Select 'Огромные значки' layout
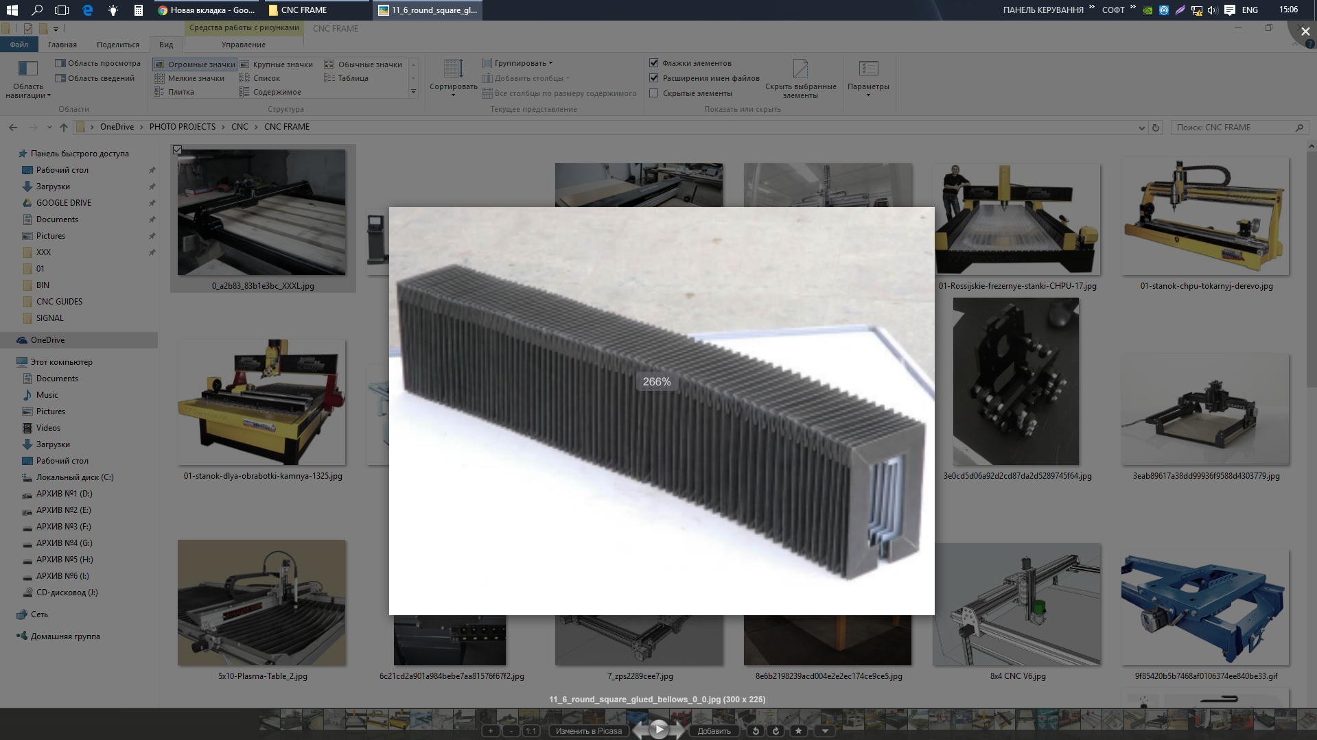Viewport: 1317px width, 740px height. pyautogui.click(x=195, y=64)
